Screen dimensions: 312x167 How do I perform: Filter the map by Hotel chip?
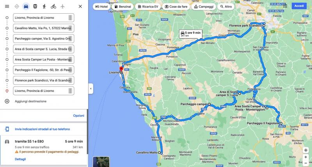[101, 7]
